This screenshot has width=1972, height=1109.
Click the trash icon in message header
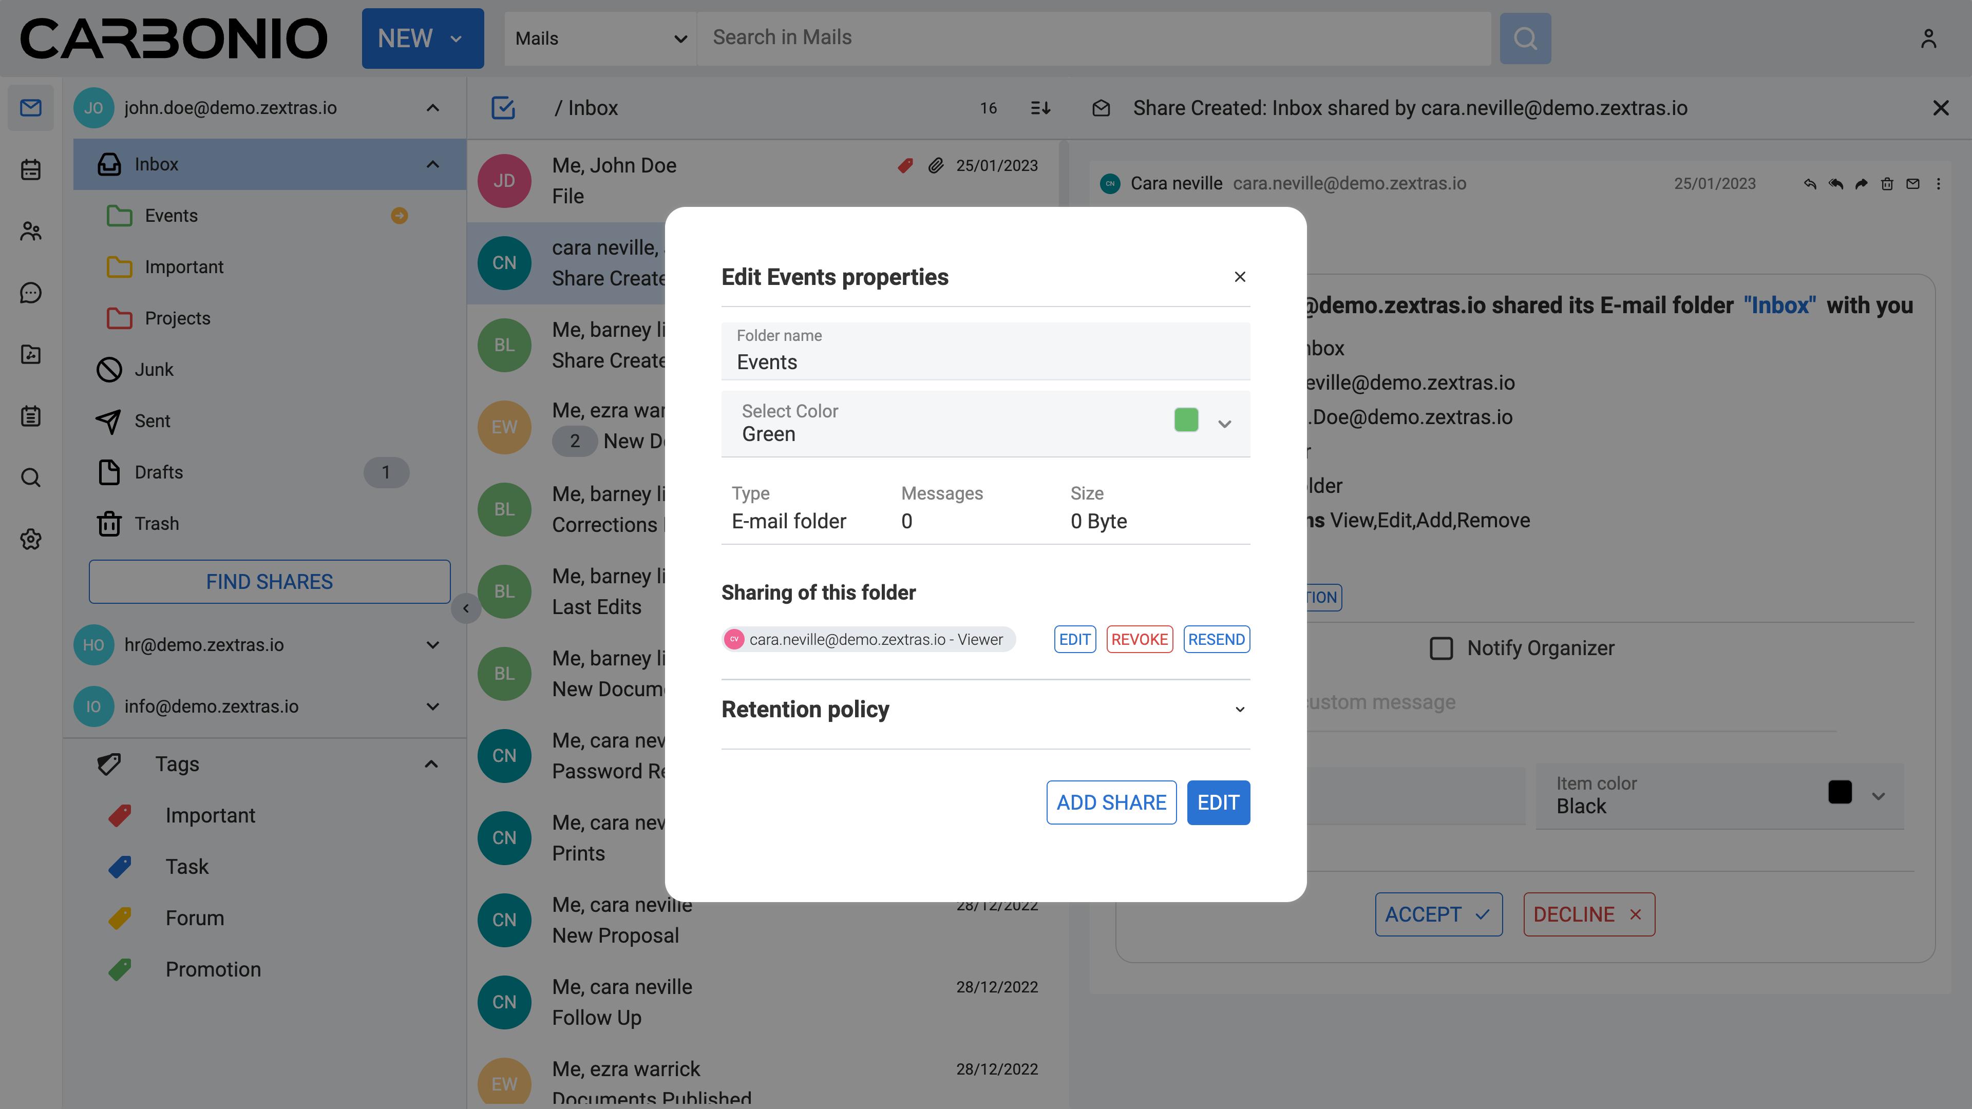pos(1887,184)
